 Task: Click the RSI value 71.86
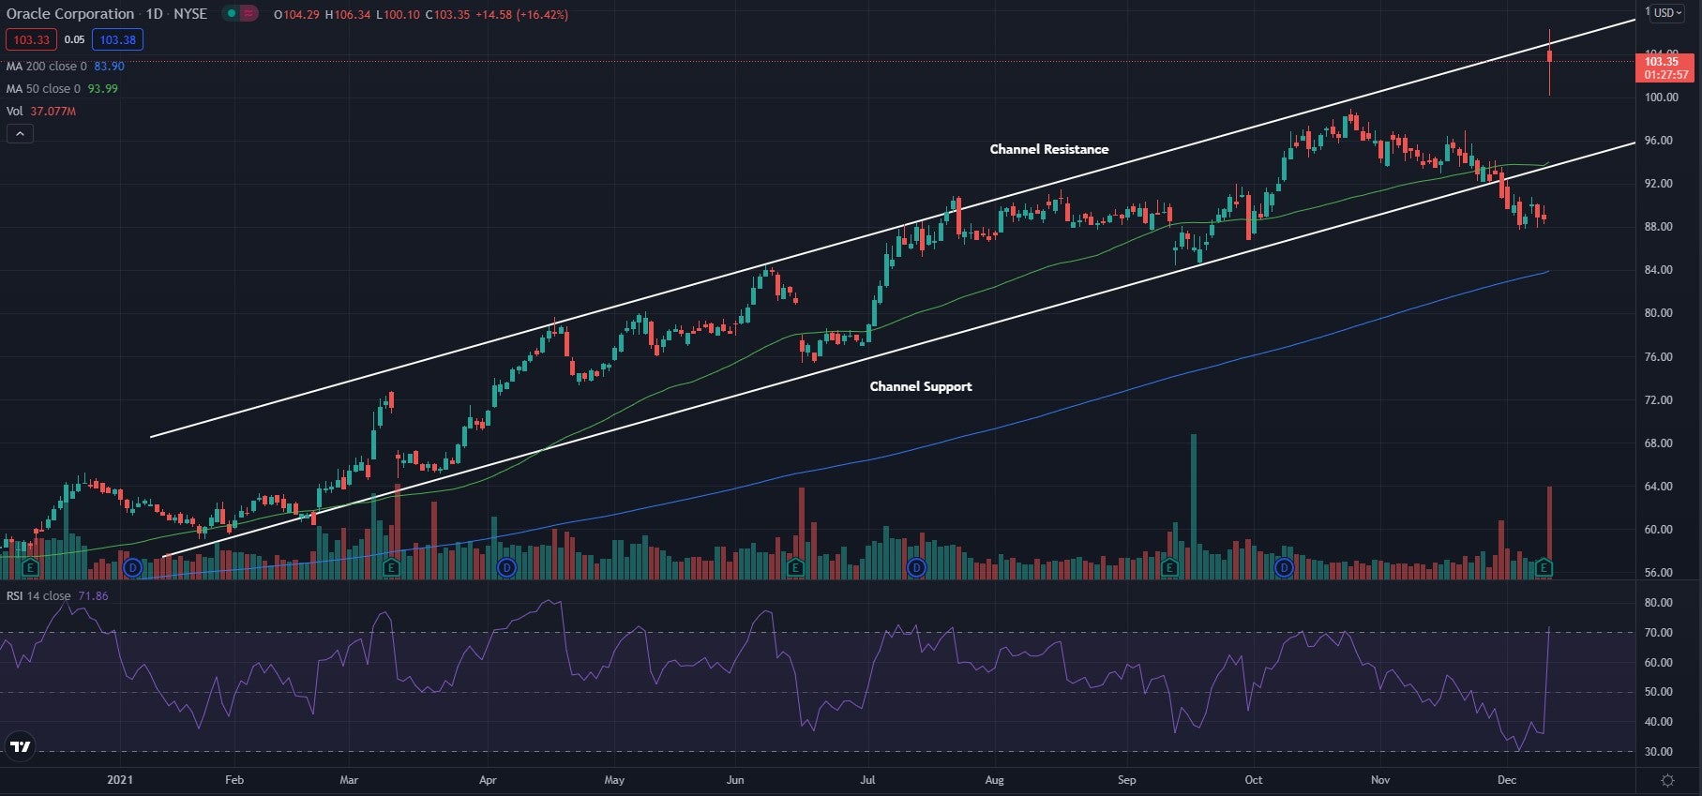point(93,596)
